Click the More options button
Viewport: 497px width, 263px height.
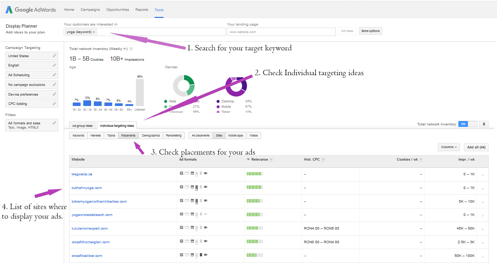tap(371, 31)
